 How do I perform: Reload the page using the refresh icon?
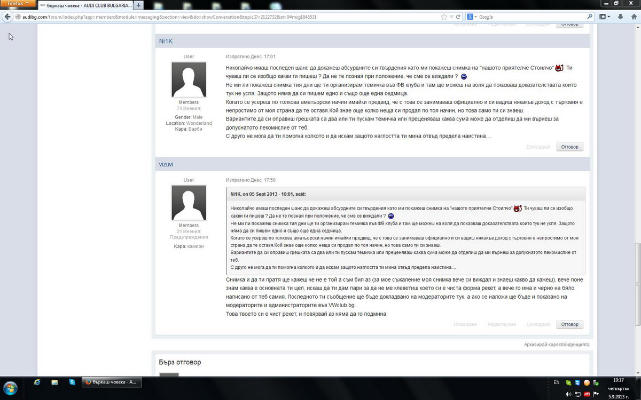click(459, 17)
